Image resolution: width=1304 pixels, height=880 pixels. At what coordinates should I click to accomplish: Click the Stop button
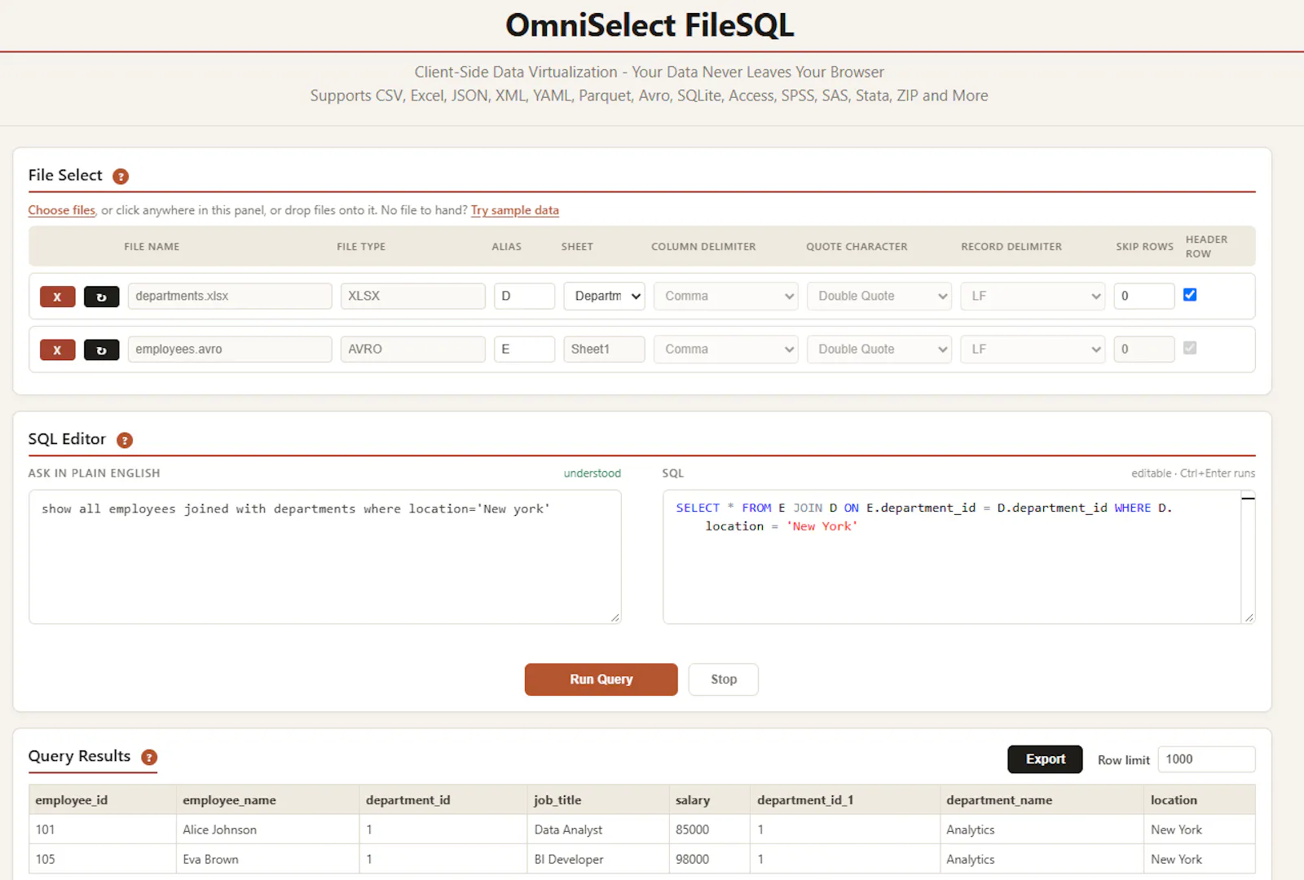pos(723,680)
